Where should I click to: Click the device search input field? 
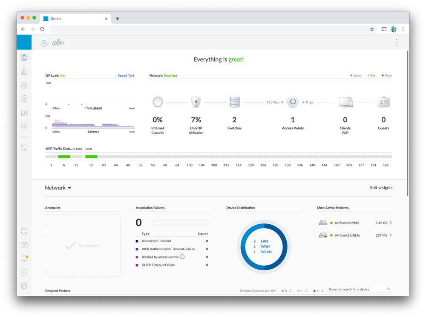(x=357, y=289)
